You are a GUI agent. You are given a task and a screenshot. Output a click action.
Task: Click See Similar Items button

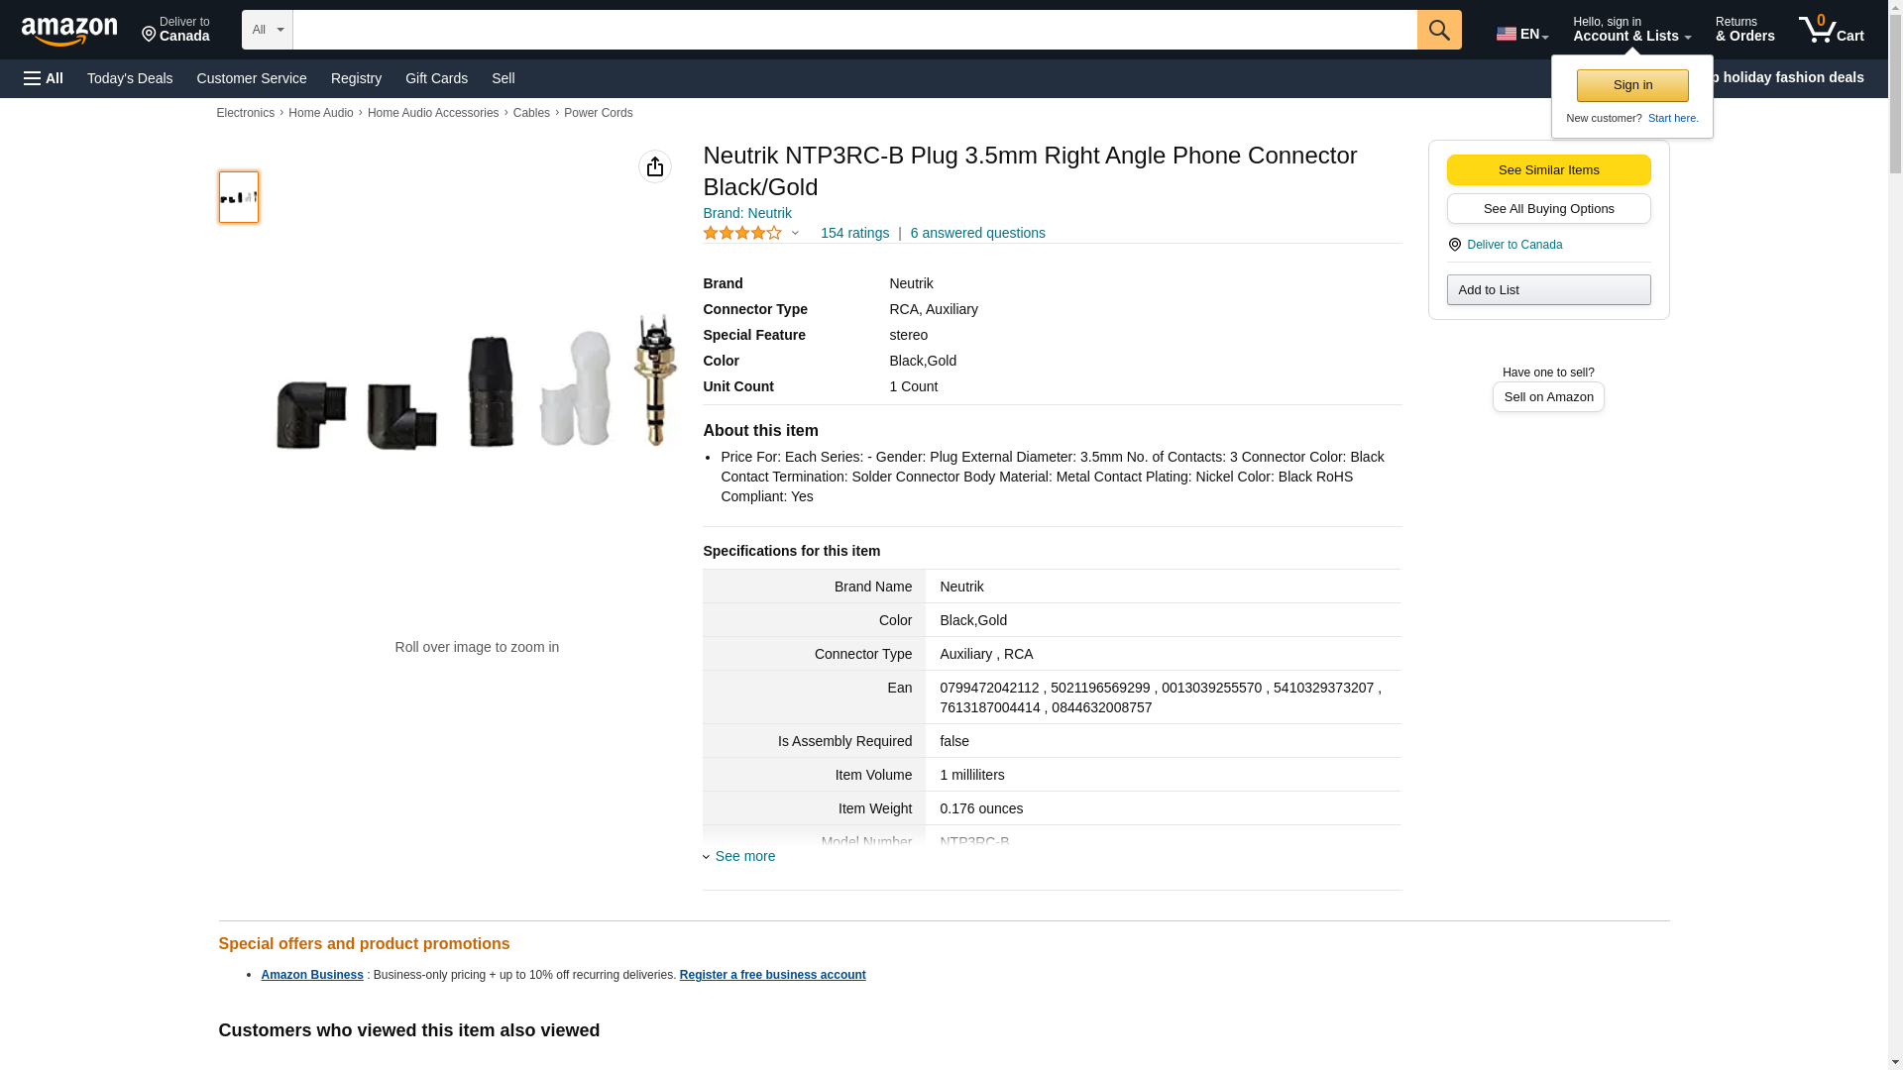(x=1548, y=169)
